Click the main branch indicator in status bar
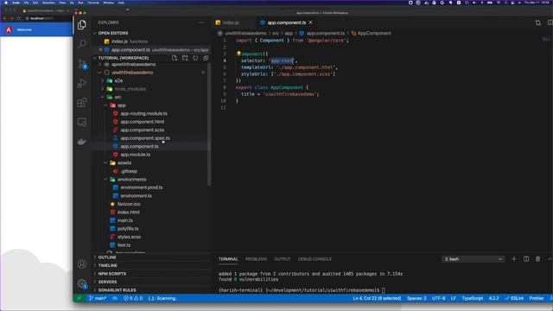 [98, 298]
